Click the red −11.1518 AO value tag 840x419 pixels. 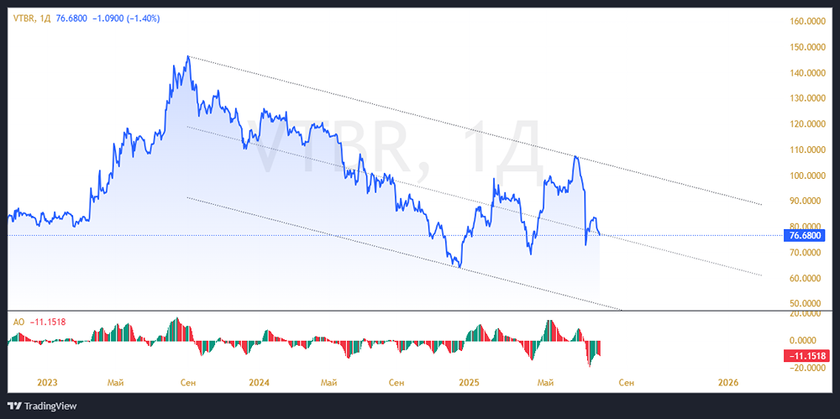coord(806,355)
